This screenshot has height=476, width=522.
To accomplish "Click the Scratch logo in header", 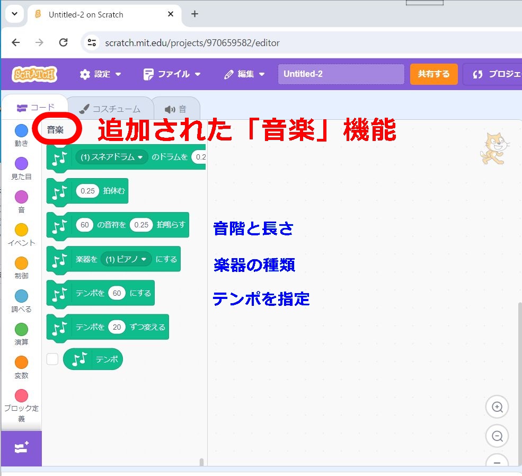I will tap(34, 74).
